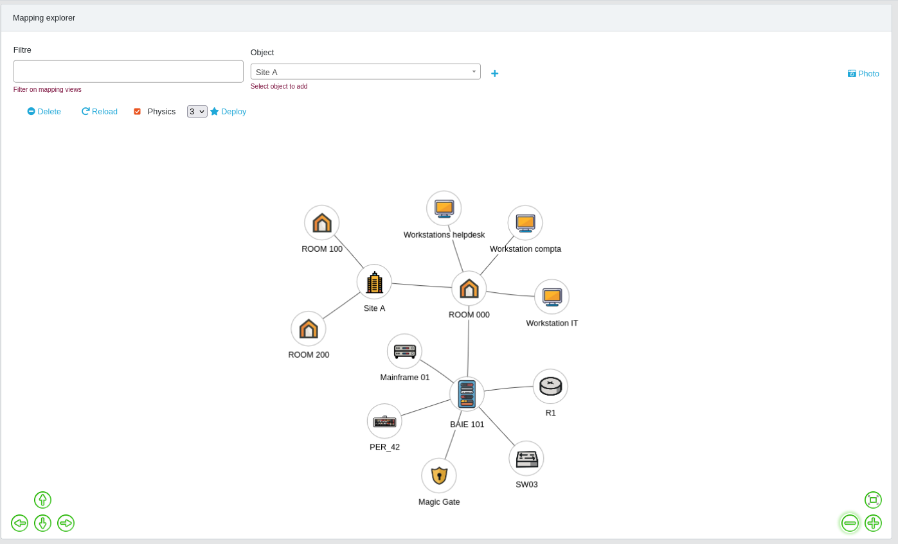Change the depth level dropdown from 3
The width and height of the screenshot is (898, 544).
tap(197, 111)
